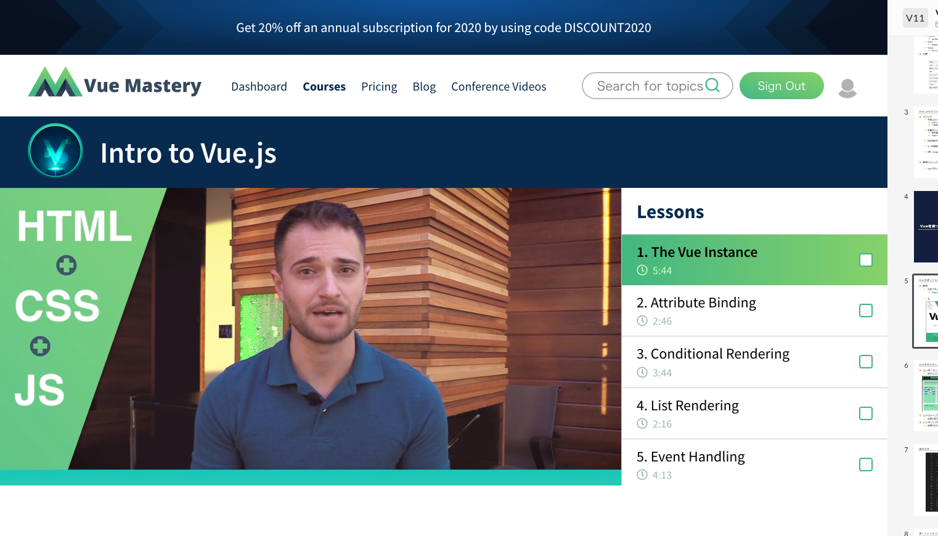This screenshot has height=536, width=938.
Task: Open lesson 1 The Vue Instance
Action: point(754,260)
